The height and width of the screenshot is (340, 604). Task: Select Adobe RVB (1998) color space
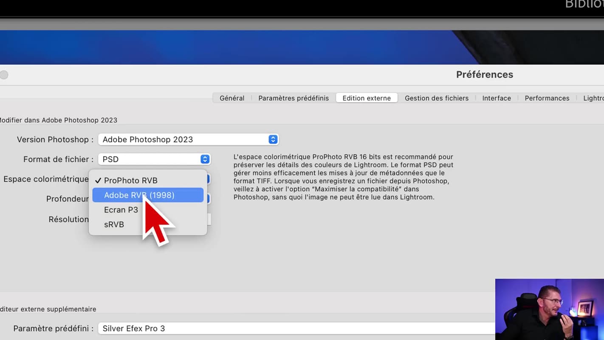[148, 195]
